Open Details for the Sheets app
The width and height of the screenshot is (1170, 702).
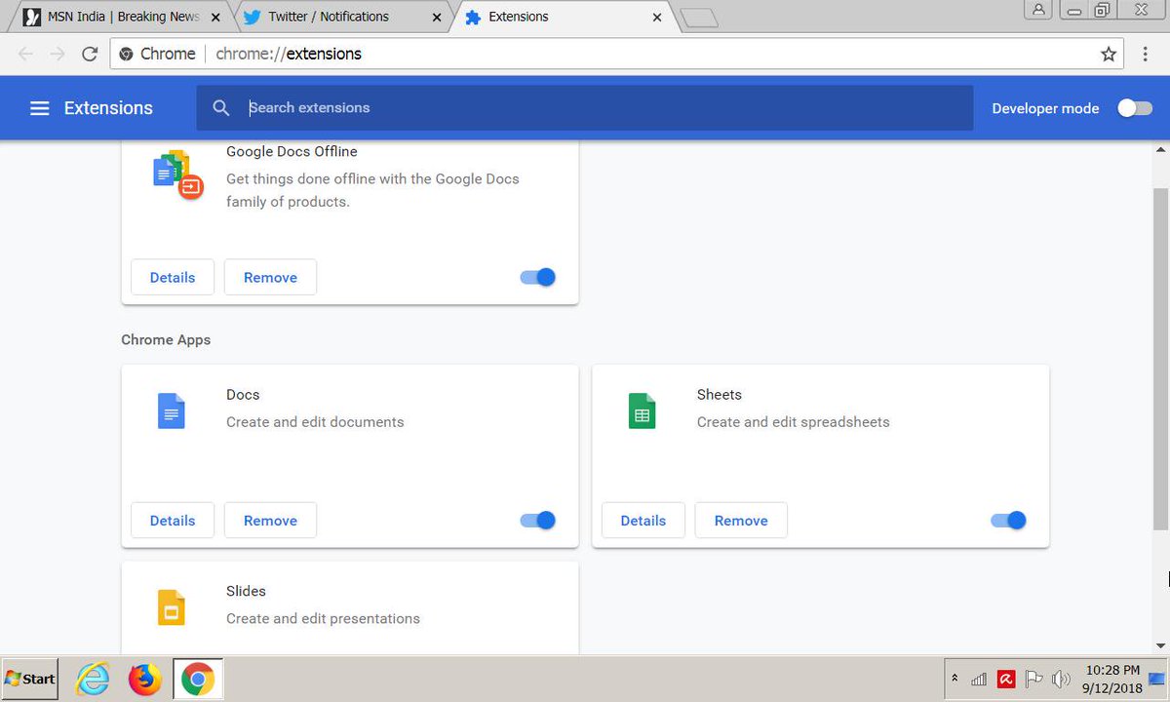tap(643, 521)
